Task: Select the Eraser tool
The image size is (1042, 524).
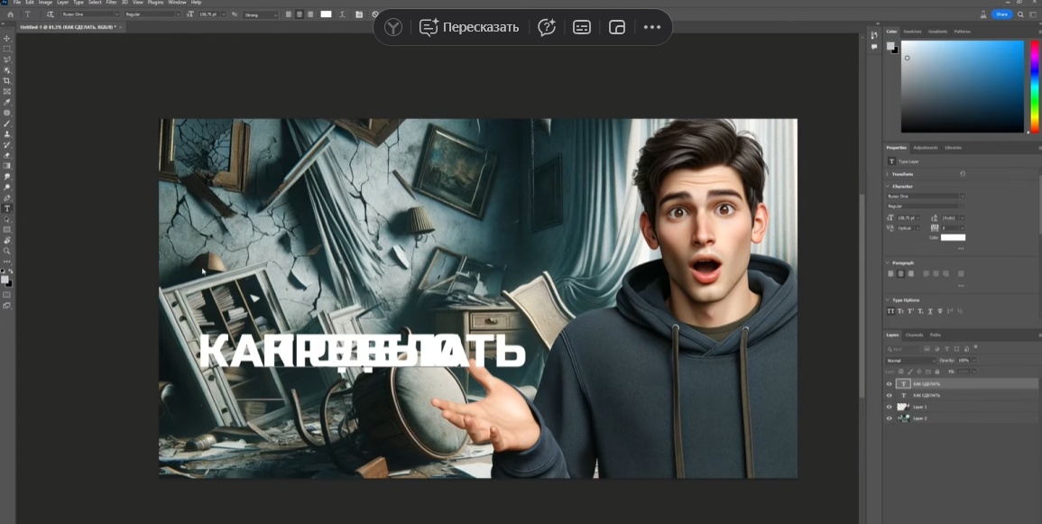Action: (x=6, y=155)
